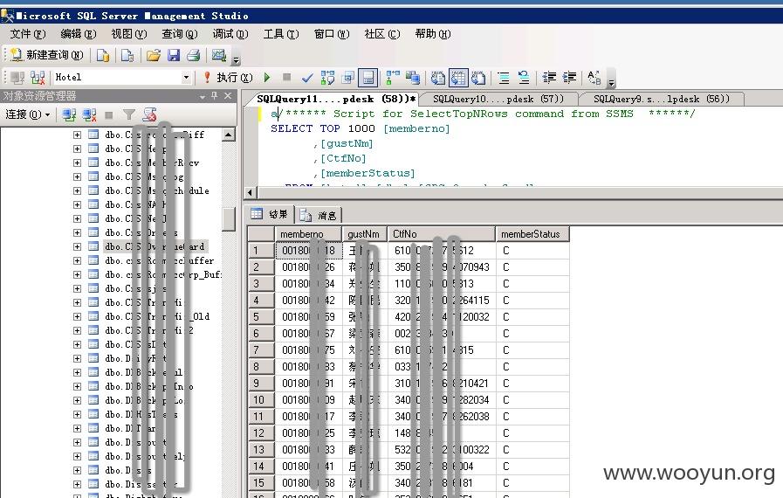Click the Comment Out Selected Lines icon
783x498 pixels.
(504, 78)
